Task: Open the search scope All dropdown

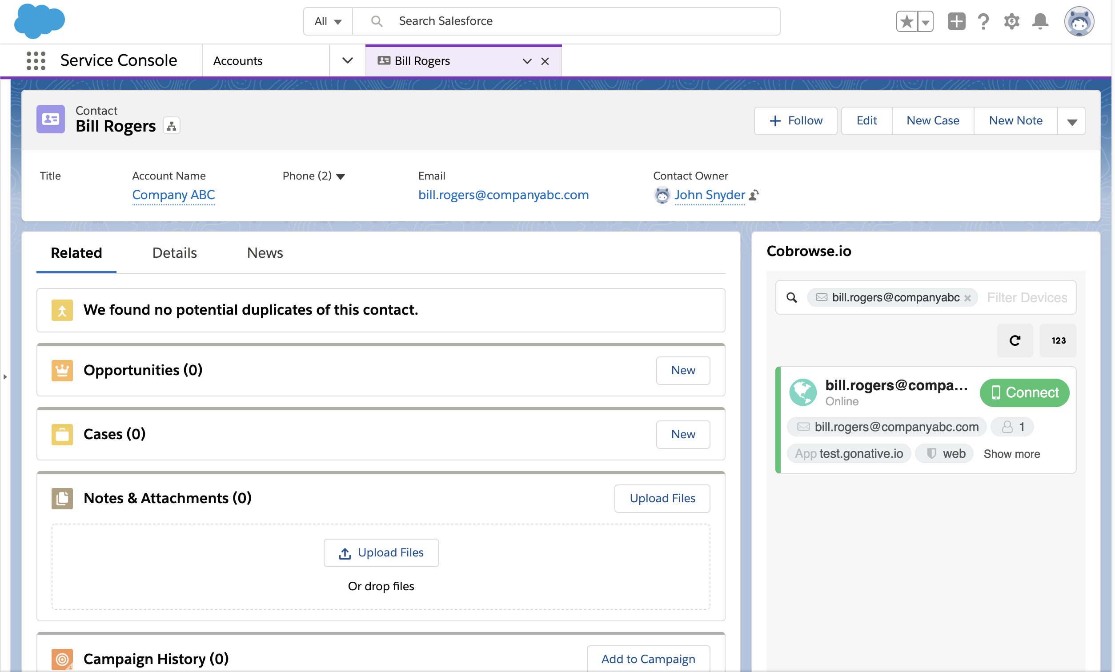Action: coord(328,21)
